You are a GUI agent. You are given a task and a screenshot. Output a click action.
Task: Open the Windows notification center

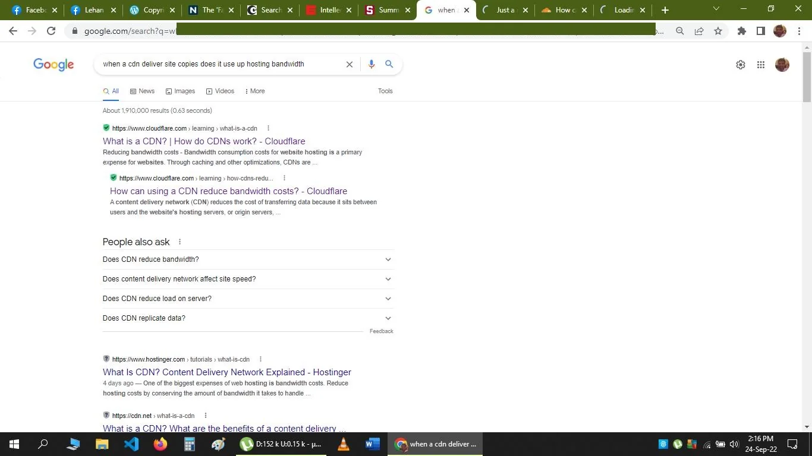pyautogui.click(x=792, y=444)
